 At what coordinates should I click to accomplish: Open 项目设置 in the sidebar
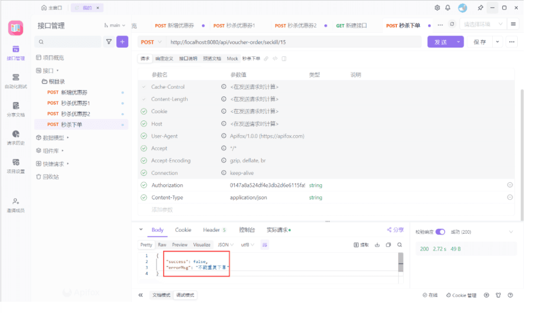click(x=16, y=165)
